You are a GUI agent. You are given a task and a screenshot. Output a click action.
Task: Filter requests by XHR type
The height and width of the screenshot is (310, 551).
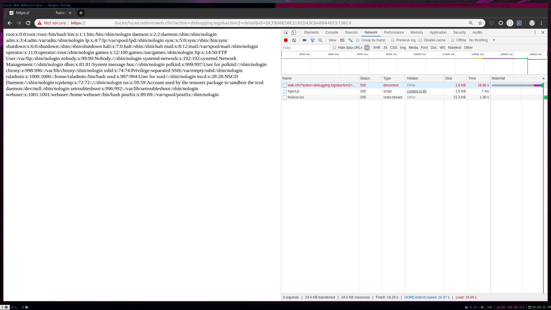coord(377,48)
